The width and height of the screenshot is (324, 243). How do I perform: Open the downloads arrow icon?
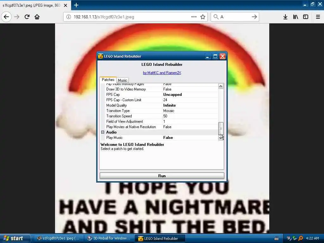pos(285,17)
